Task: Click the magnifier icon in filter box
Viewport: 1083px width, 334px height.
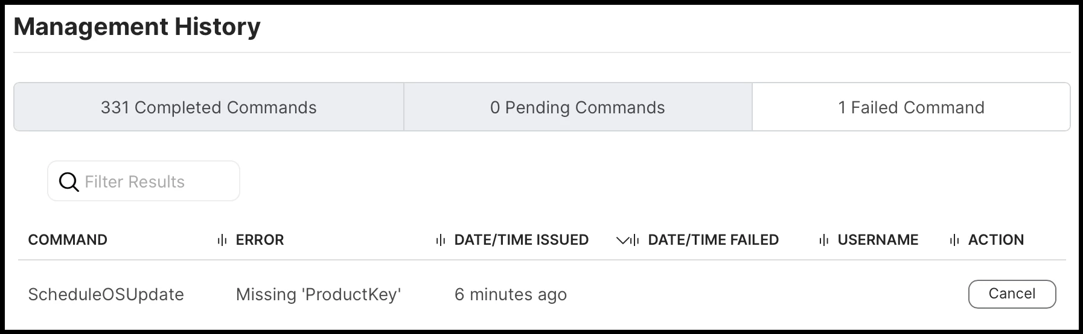Action: coord(69,182)
